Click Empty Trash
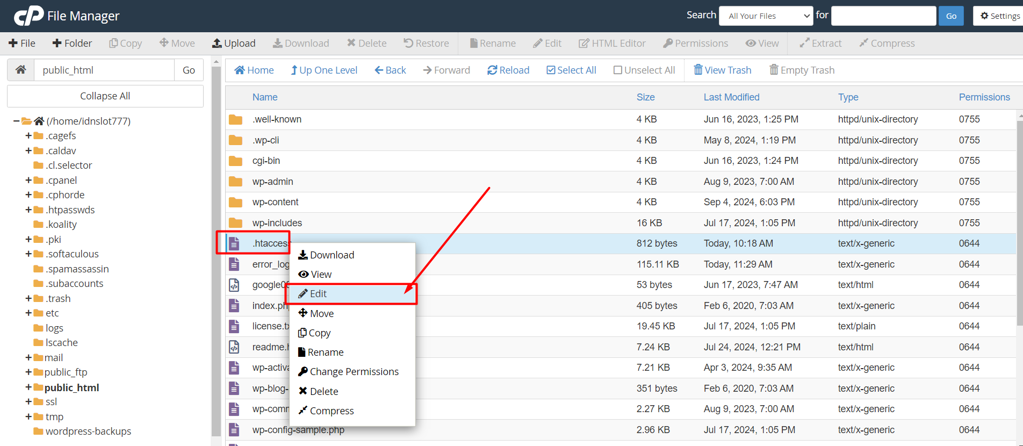The width and height of the screenshot is (1023, 446). (x=802, y=70)
